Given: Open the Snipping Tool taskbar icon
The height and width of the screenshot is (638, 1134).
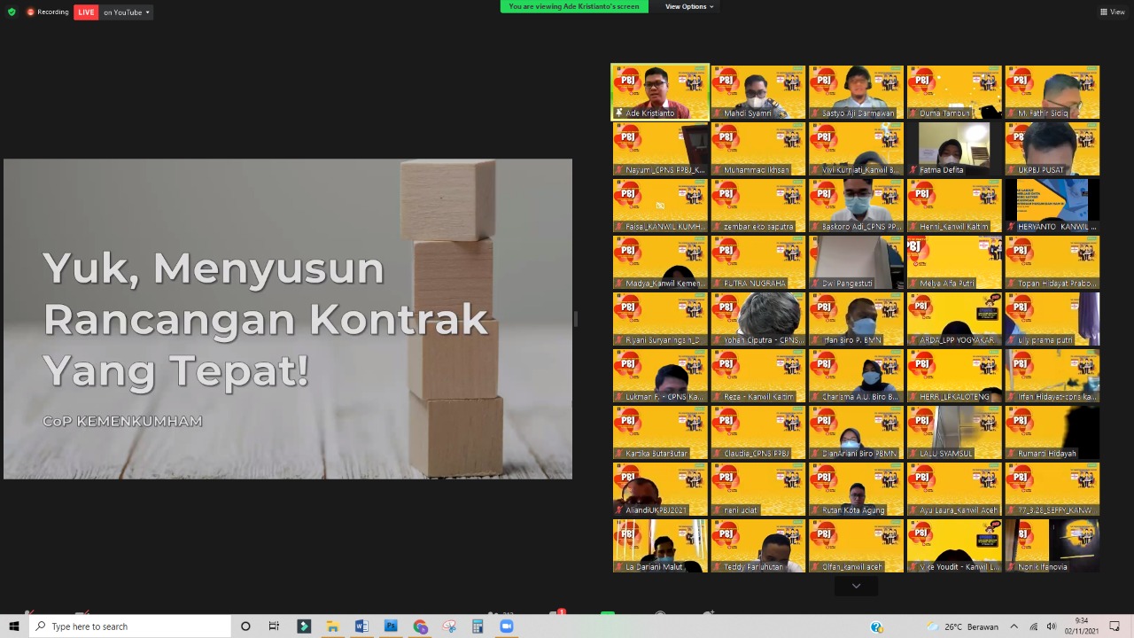Looking at the screenshot, I should [449, 626].
